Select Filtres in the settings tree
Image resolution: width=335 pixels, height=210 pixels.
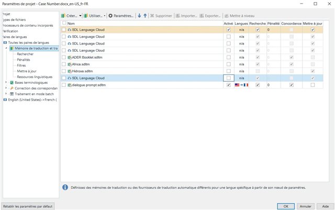(21, 65)
